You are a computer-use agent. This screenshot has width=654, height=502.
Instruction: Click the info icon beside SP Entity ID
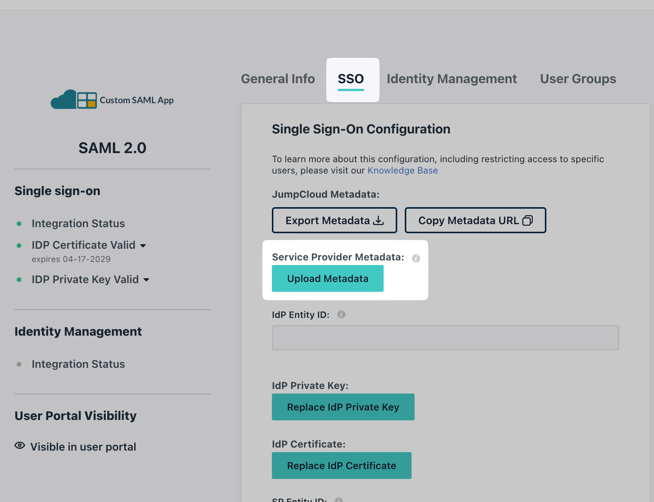point(339,500)
